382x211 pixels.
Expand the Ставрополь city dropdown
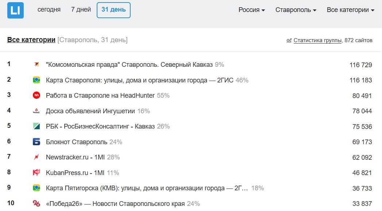point(296,10)
